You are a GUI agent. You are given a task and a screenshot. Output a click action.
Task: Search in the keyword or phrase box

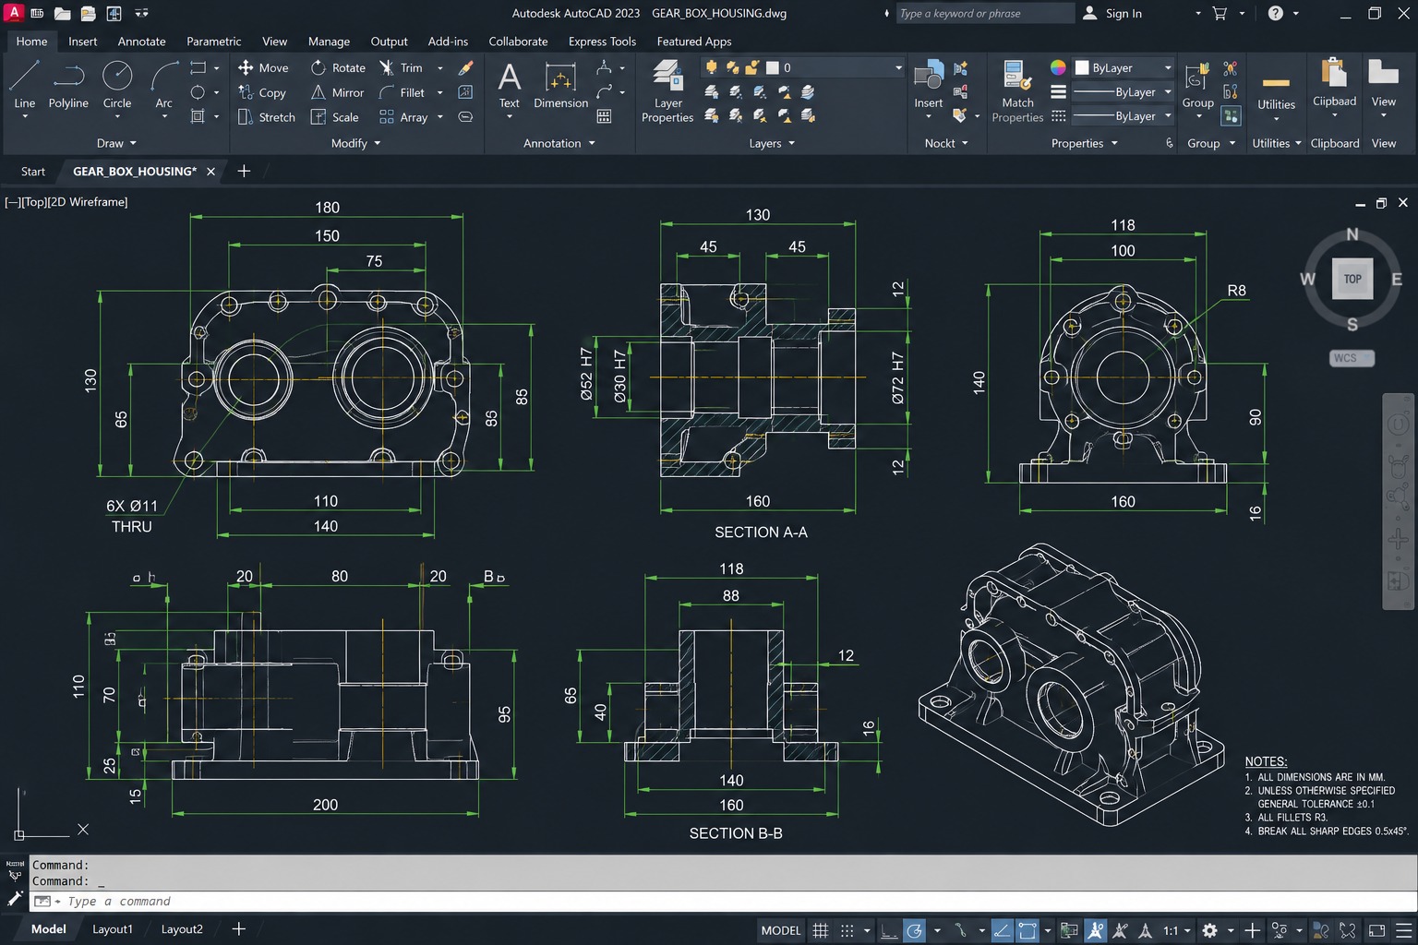[984, 13]
